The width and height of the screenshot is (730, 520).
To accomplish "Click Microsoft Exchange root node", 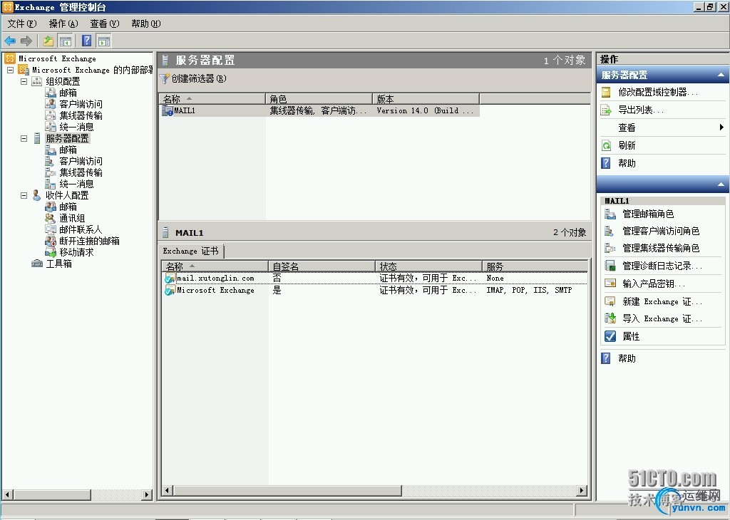I will pos(57,58).
